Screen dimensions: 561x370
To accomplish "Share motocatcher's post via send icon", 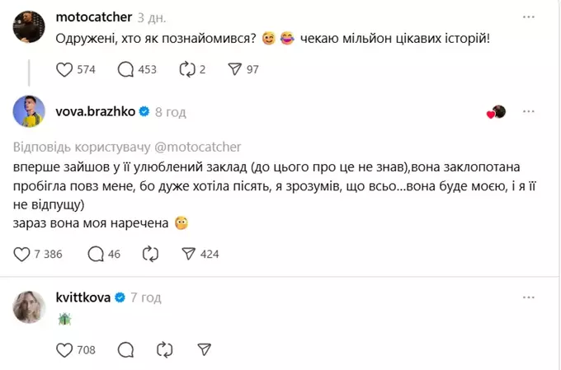I will coord(233,69).
